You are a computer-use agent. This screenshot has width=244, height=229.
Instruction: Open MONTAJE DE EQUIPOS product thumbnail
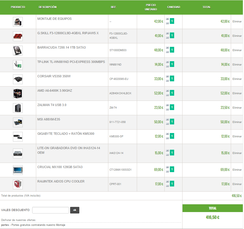(x=18, y=22)
